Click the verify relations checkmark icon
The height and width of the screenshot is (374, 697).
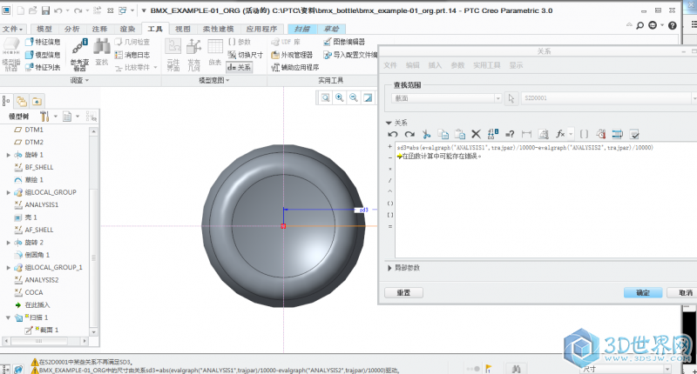pyautogui.click(x=634, y=134)
